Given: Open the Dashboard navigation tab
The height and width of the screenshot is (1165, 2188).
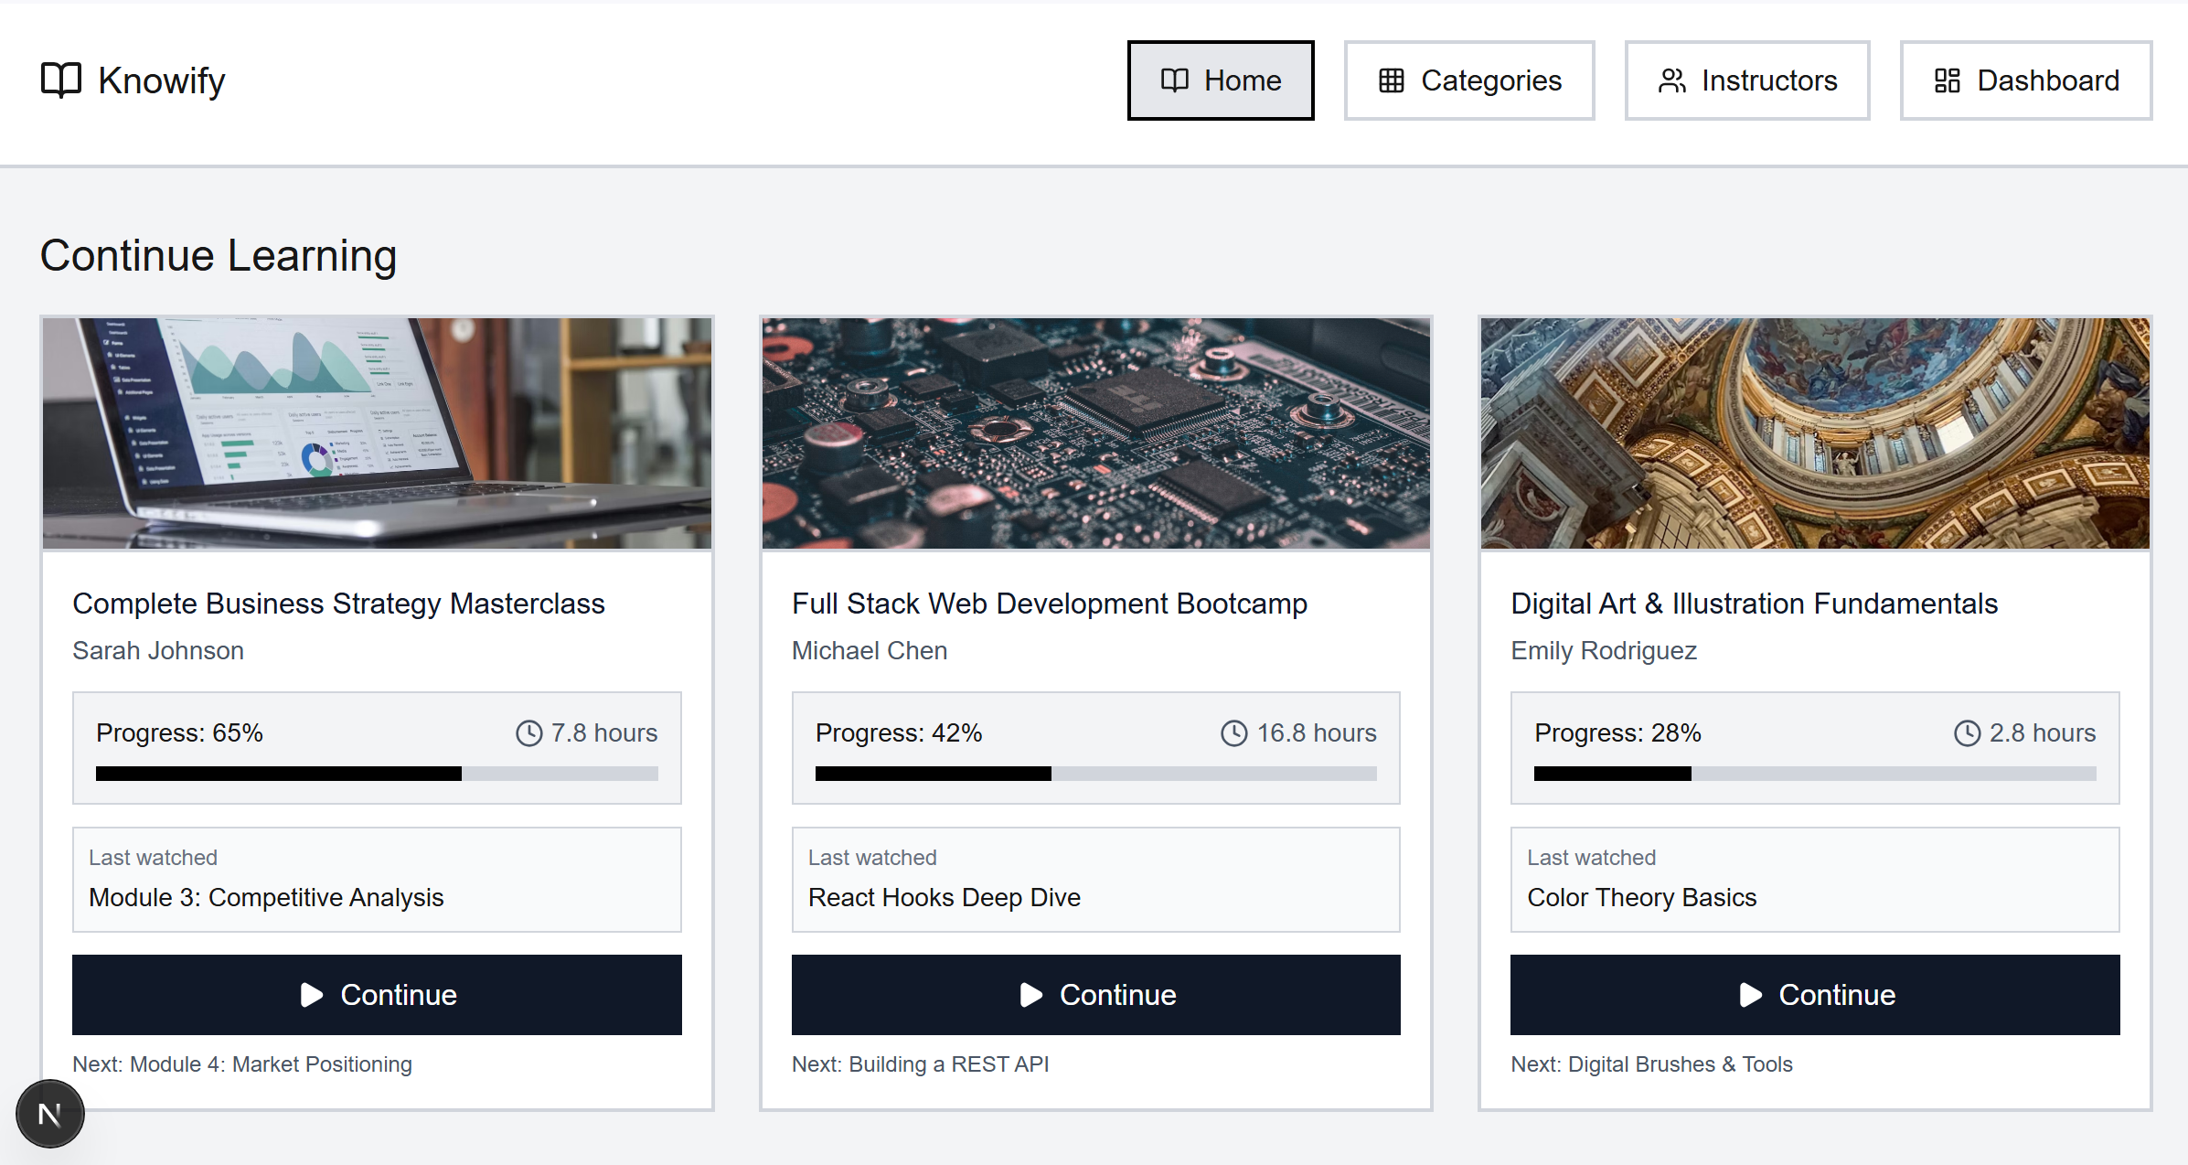Looking at the screenshot, I should [2025, 80].
